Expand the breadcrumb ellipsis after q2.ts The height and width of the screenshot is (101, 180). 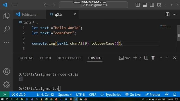coord(37,22)
